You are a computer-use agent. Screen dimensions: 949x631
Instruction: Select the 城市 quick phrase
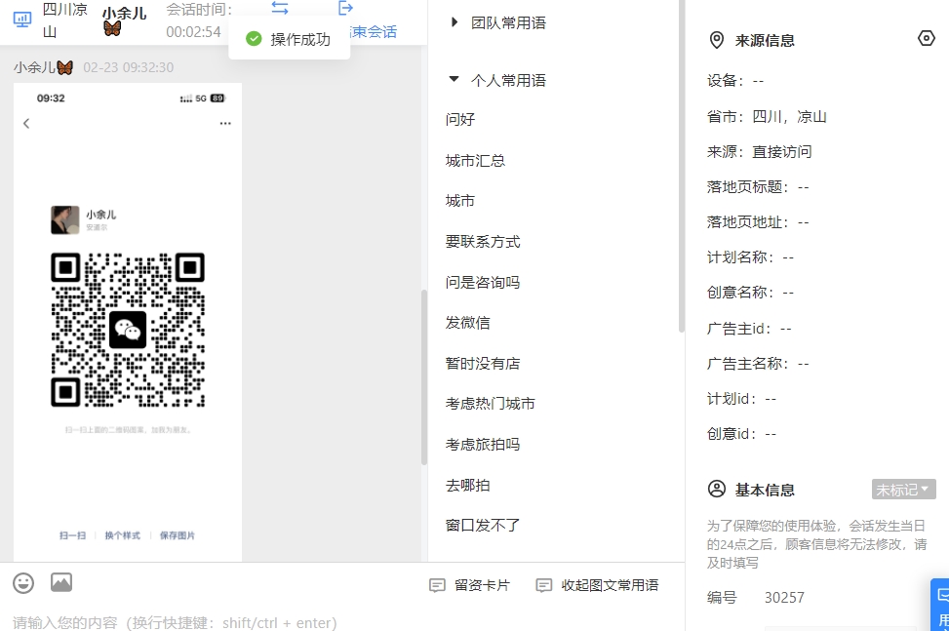click(x=460, y=201)
